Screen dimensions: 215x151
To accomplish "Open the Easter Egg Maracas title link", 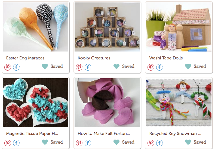I will point(25,58).
